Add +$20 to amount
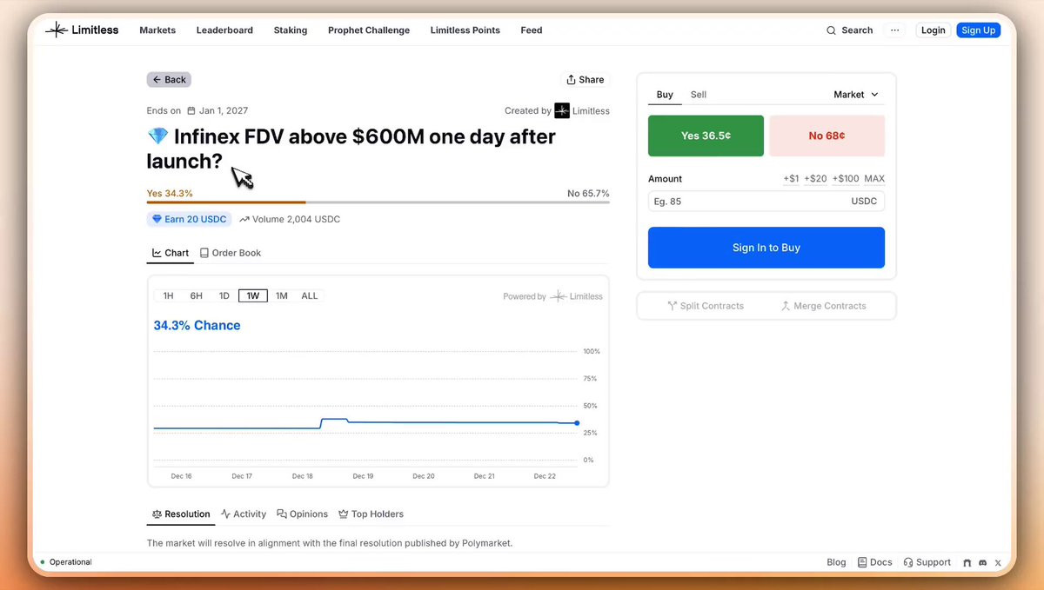This screenshot has height=590, width=1044. [x=816, y=178]
